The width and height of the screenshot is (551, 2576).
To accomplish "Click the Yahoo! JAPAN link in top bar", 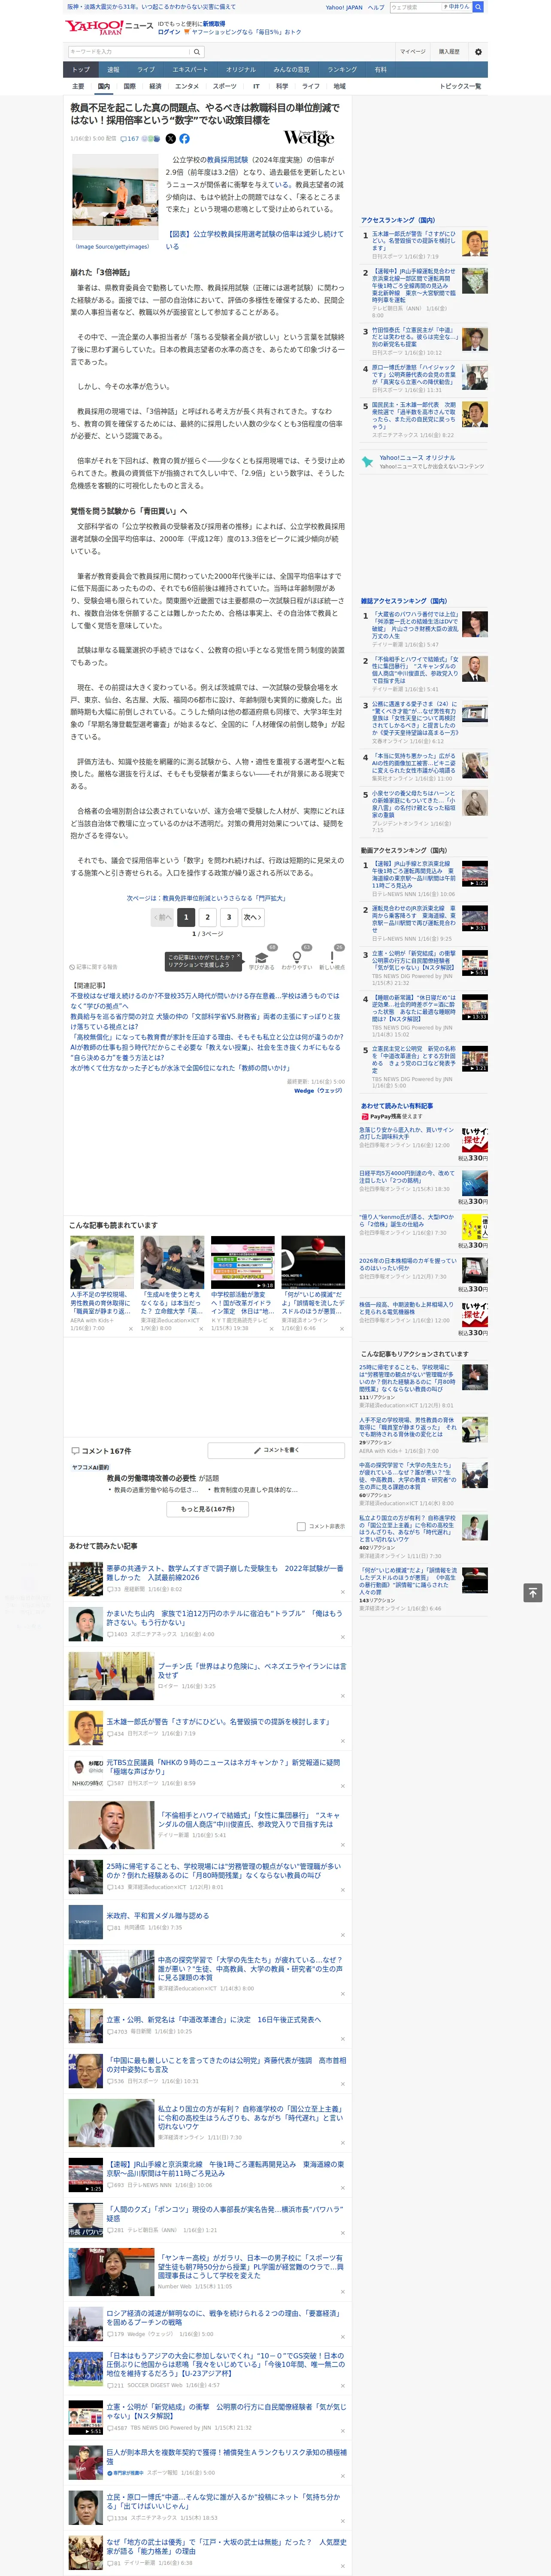I will tap(344, 7).
